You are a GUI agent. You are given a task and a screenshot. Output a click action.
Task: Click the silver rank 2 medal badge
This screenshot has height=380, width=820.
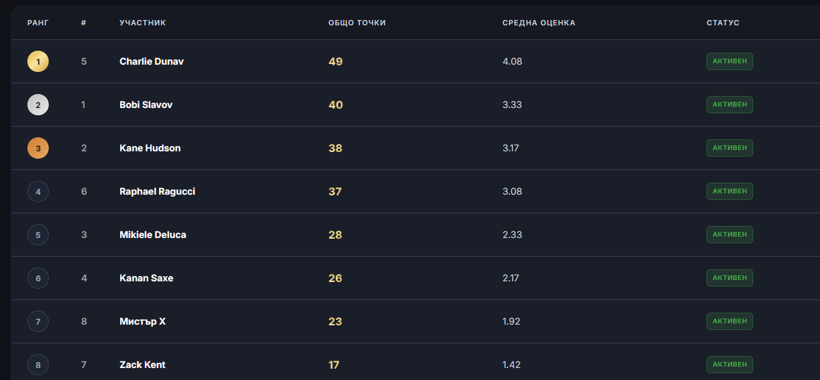point(38,105)
